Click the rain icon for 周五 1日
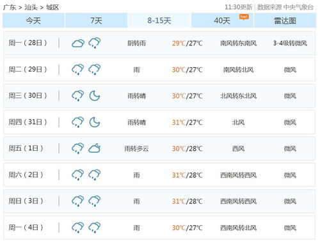The width and height of the screenshot is (320, 241). tap(77, 148)
